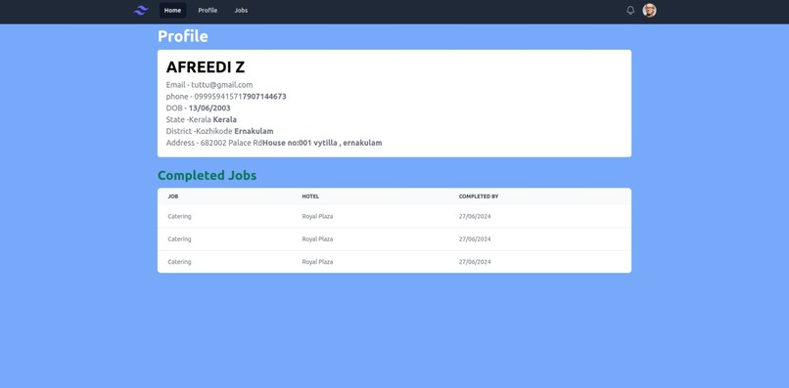
Task: Open the Profile nav tab
Action: tap(208, 10)
